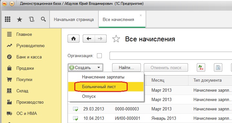Close the Все начисления tab

(141, 15)
